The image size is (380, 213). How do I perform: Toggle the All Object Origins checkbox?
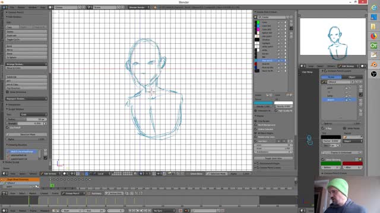click(x=256, y=133)
